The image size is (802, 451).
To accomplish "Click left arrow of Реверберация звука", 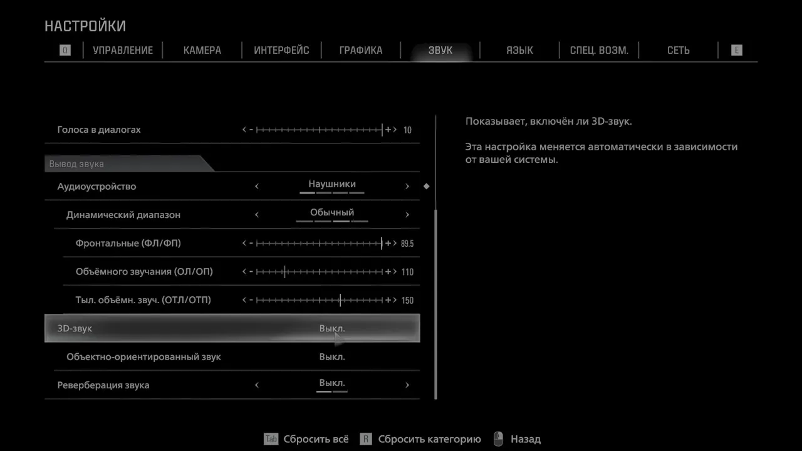I will [x=257, y=385].
